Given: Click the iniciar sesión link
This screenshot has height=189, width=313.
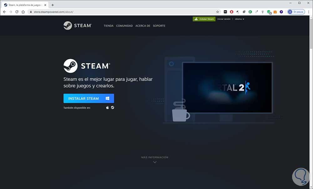Looking at the screenshot, I should [x=224, y=19].
